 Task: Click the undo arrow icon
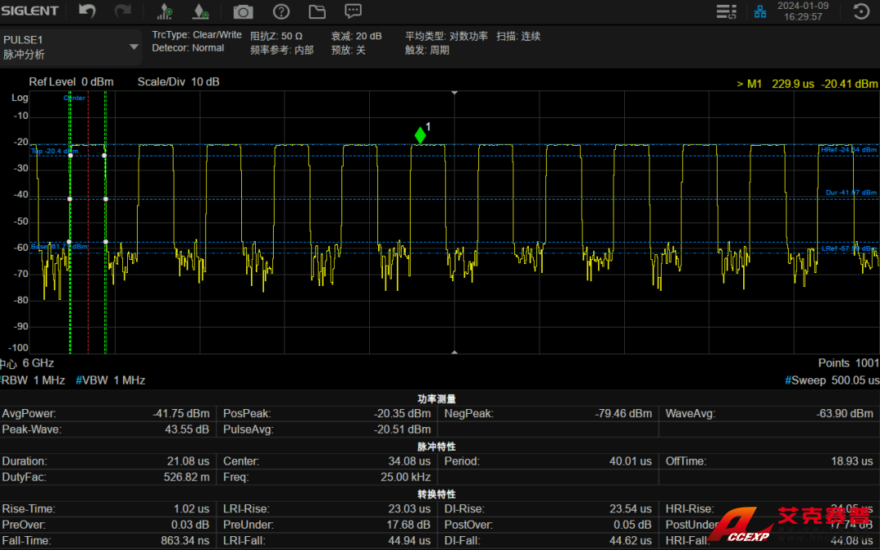click(87, 11)
